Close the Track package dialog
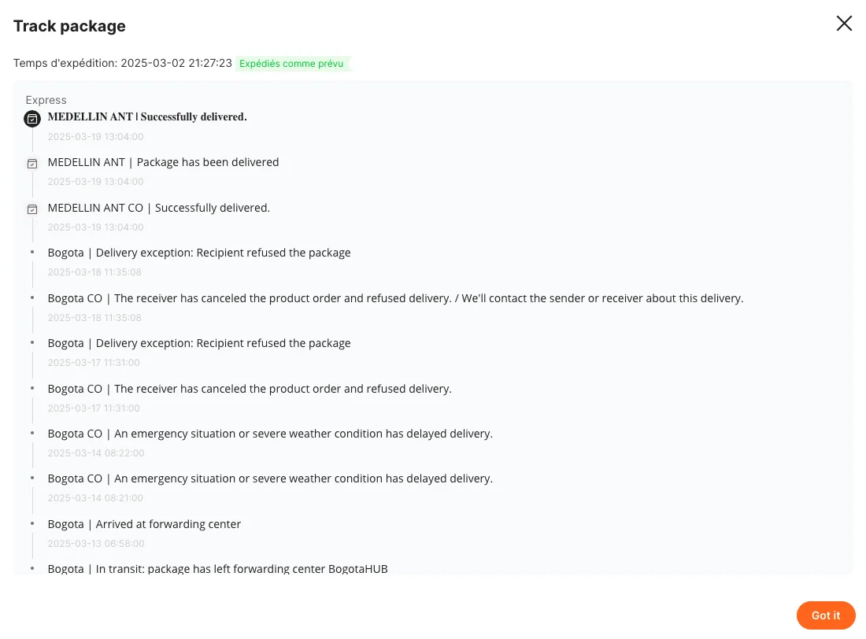866x639 pixels. click(x=844, y=24)
